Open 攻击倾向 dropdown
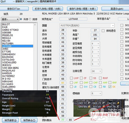Image resolution: width=129 pixels, height=123 pixels. coord(95,56)
